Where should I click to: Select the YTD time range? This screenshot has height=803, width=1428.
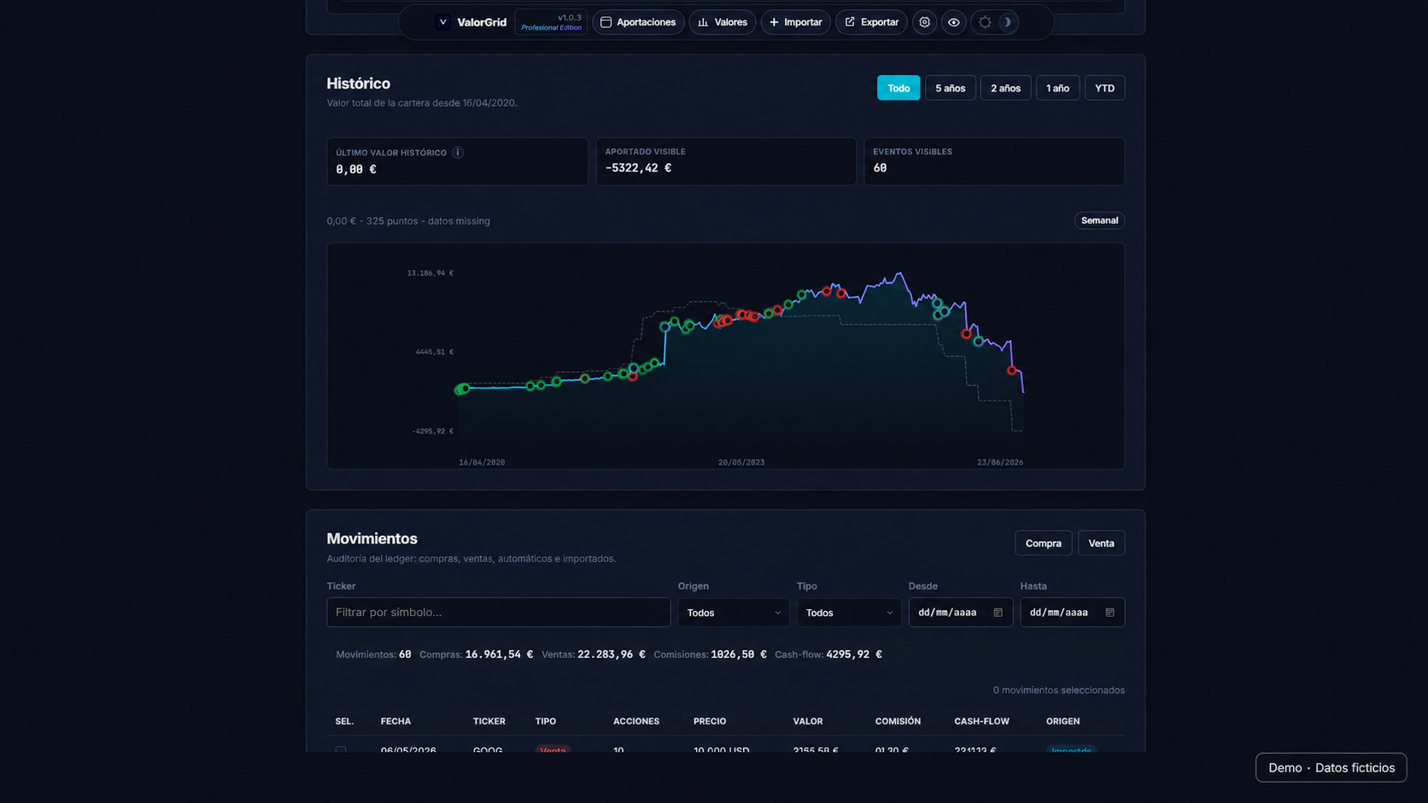point(1104,88)
